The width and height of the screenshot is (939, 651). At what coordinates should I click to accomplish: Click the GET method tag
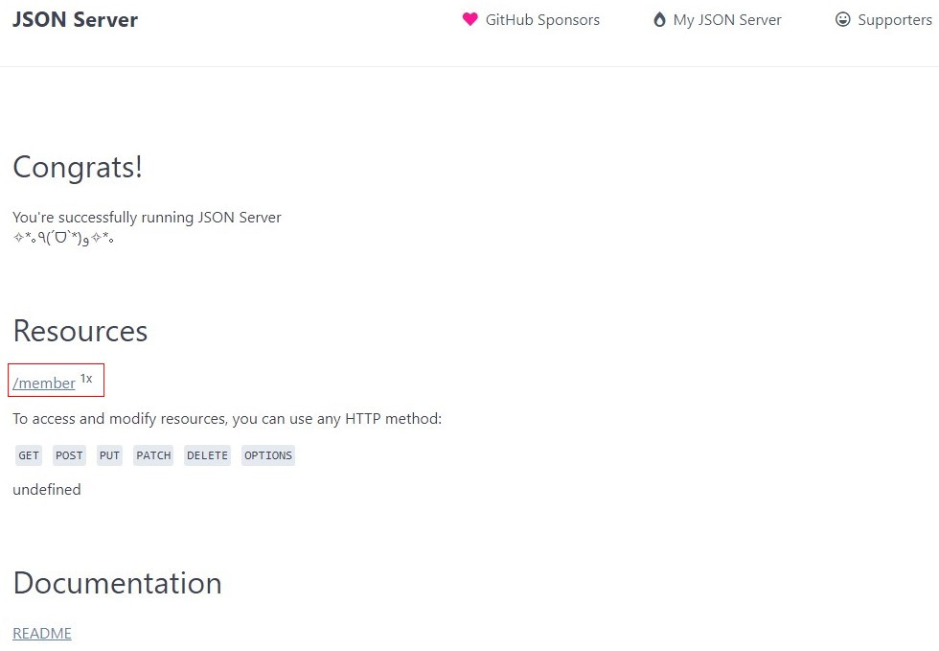coord(28,455)
